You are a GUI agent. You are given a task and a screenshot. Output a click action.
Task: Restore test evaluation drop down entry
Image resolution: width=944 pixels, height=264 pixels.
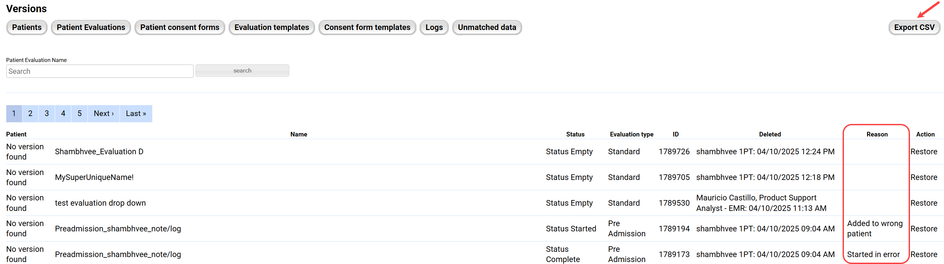pyautogui.click(x=924, y=203)
